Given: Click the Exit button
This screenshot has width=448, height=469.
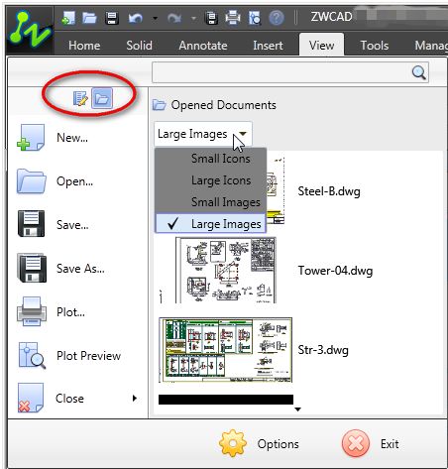Looking at the screenshot, I should click(371, 443).
